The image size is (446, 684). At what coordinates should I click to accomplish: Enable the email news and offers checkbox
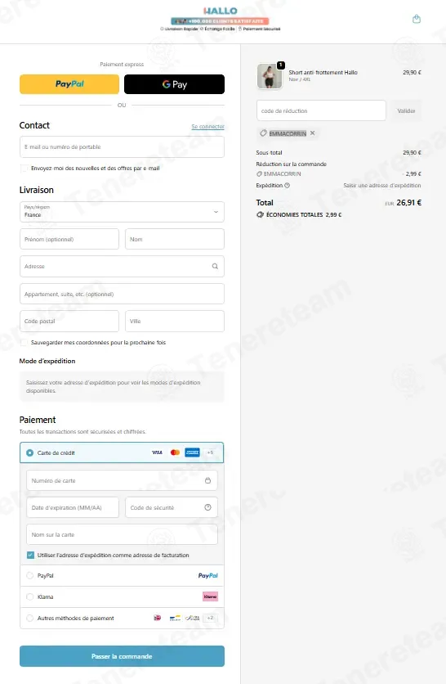24,168
